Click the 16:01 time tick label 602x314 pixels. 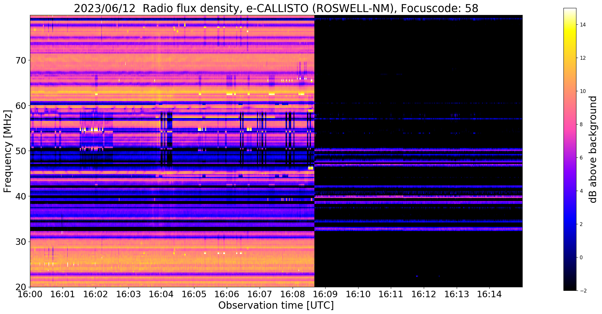click(x=62, y=294)
